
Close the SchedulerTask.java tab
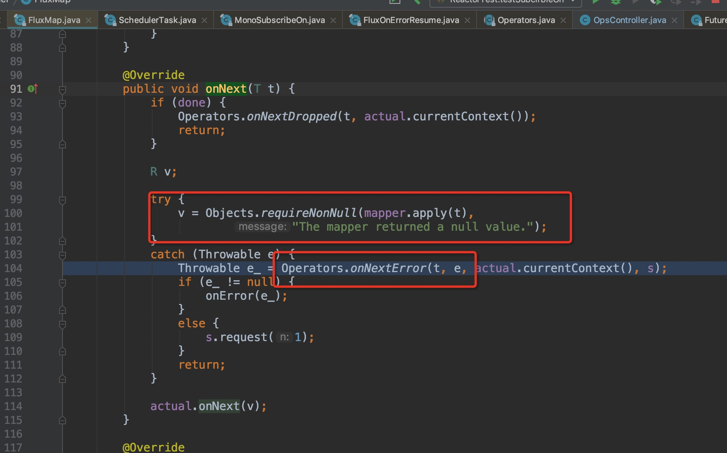click(x=204, y=20)
